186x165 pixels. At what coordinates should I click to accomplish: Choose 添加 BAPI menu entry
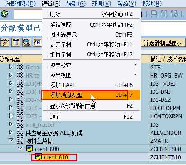click(x=92, y=85)
